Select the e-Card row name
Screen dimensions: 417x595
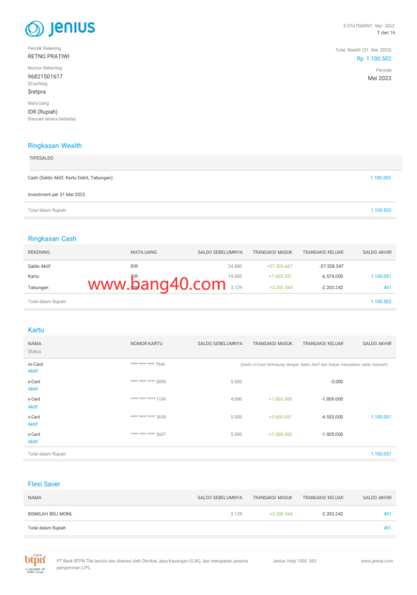coord(34,382)
